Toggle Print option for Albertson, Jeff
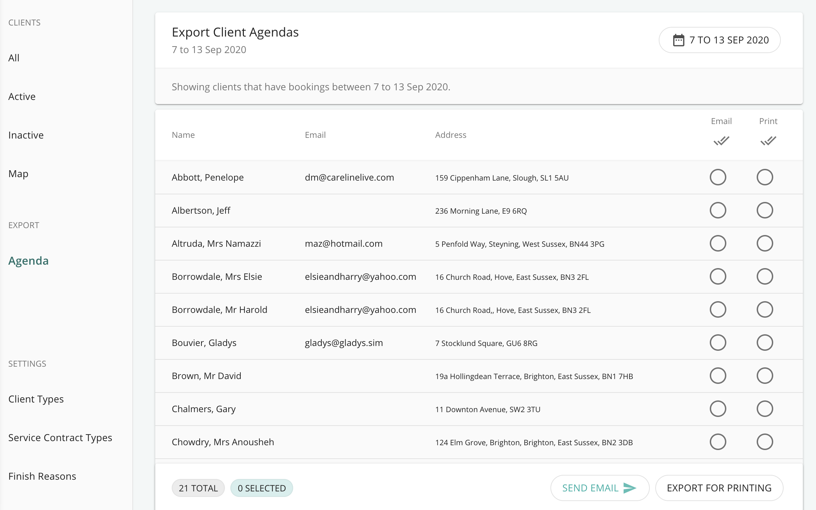Viewport: 816px width, 510px height. (765, 210)
